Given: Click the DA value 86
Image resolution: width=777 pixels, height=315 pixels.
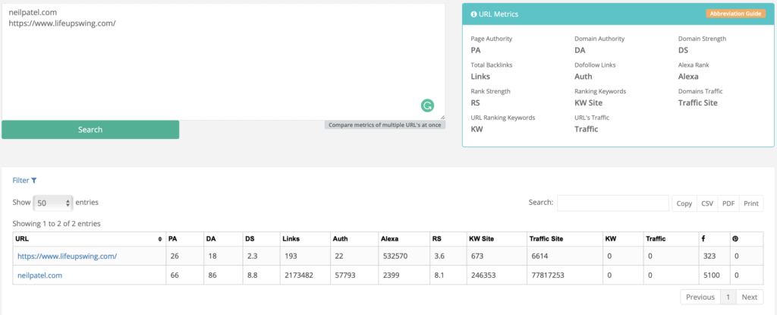Looking at the screenshot, I should 212,276.
